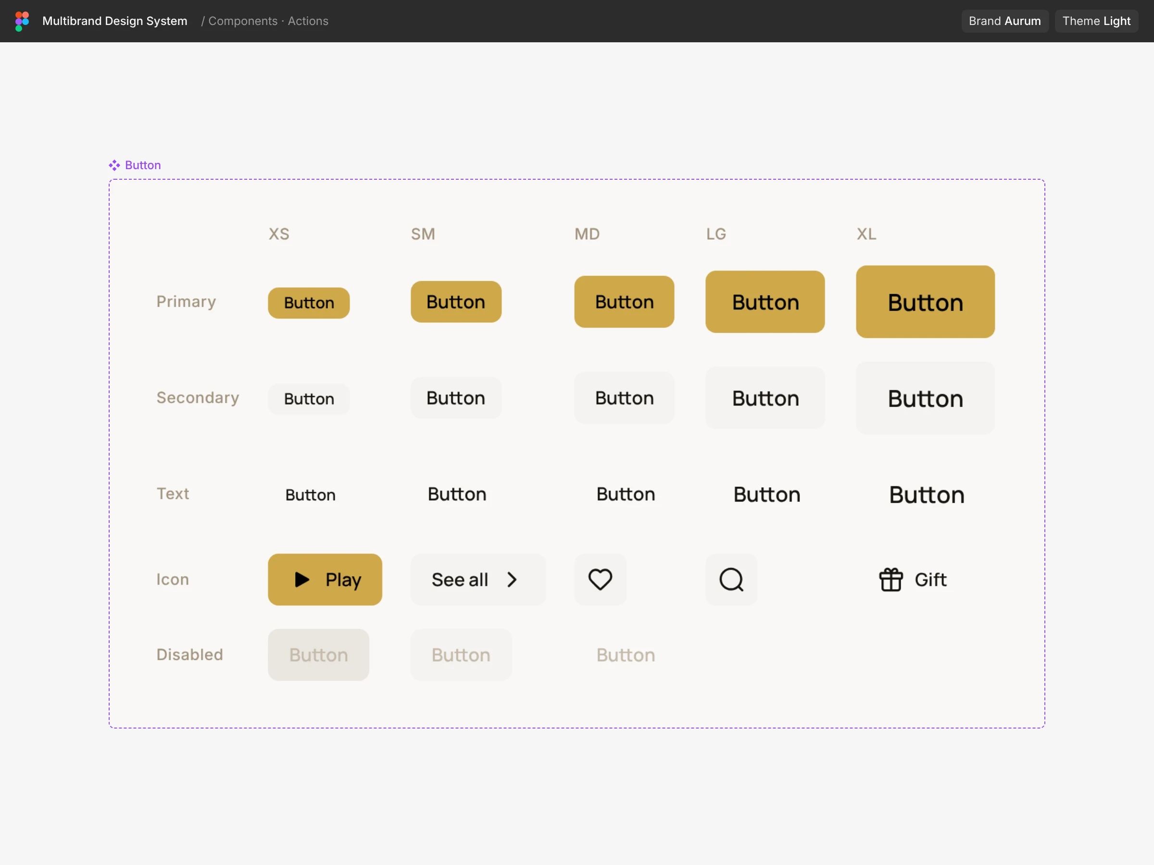Click the disabled text-style Button
Screen dimensions: 1154x865
[x=626, y=655]
